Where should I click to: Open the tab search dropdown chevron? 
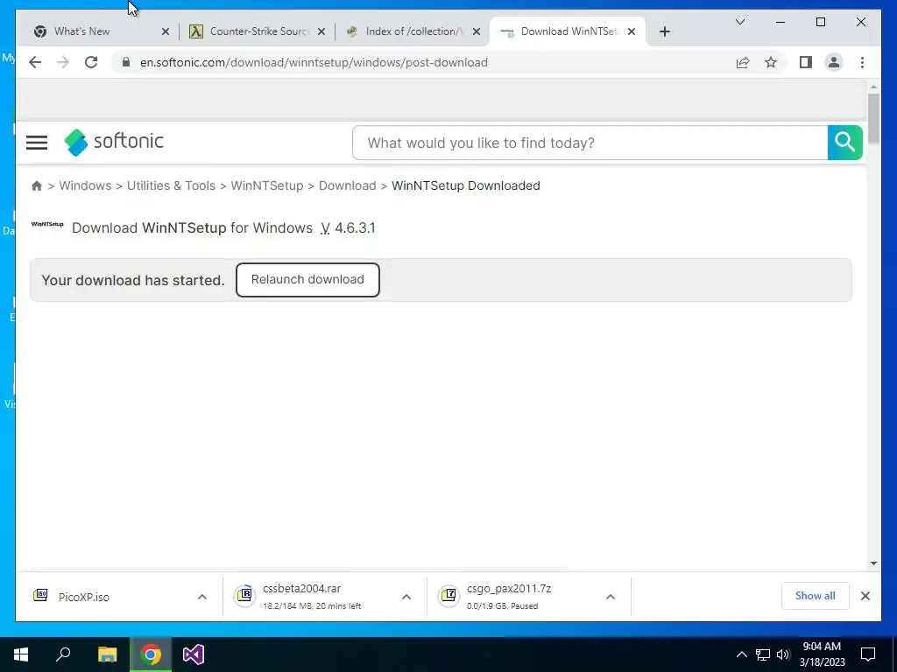[x=739, y=22]
